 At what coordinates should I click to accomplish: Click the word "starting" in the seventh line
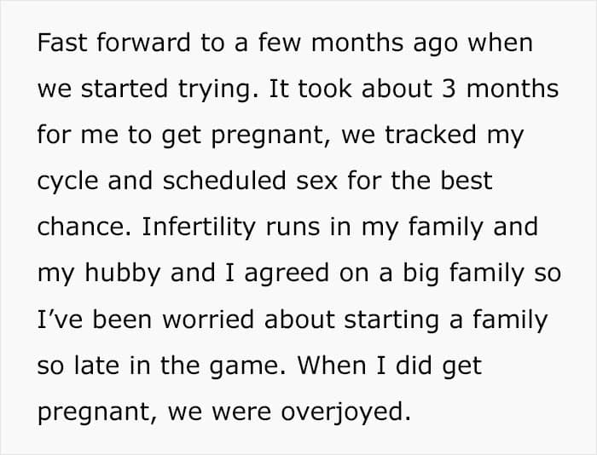391,320
